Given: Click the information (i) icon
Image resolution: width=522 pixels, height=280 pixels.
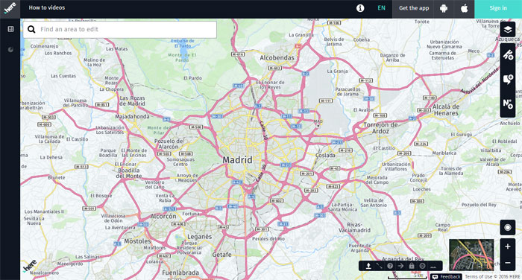Looking at the screenshot, I should click(x=360, y=8).
